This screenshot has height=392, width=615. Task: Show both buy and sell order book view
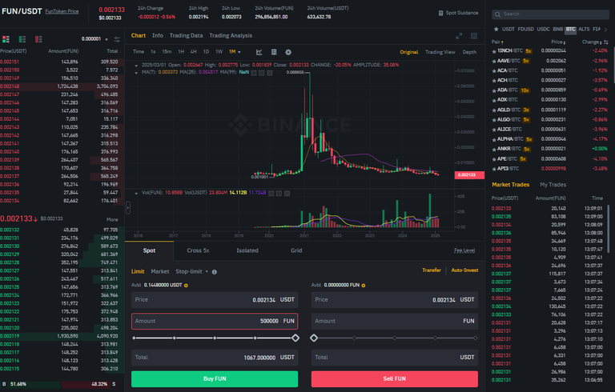click(6, 39)
